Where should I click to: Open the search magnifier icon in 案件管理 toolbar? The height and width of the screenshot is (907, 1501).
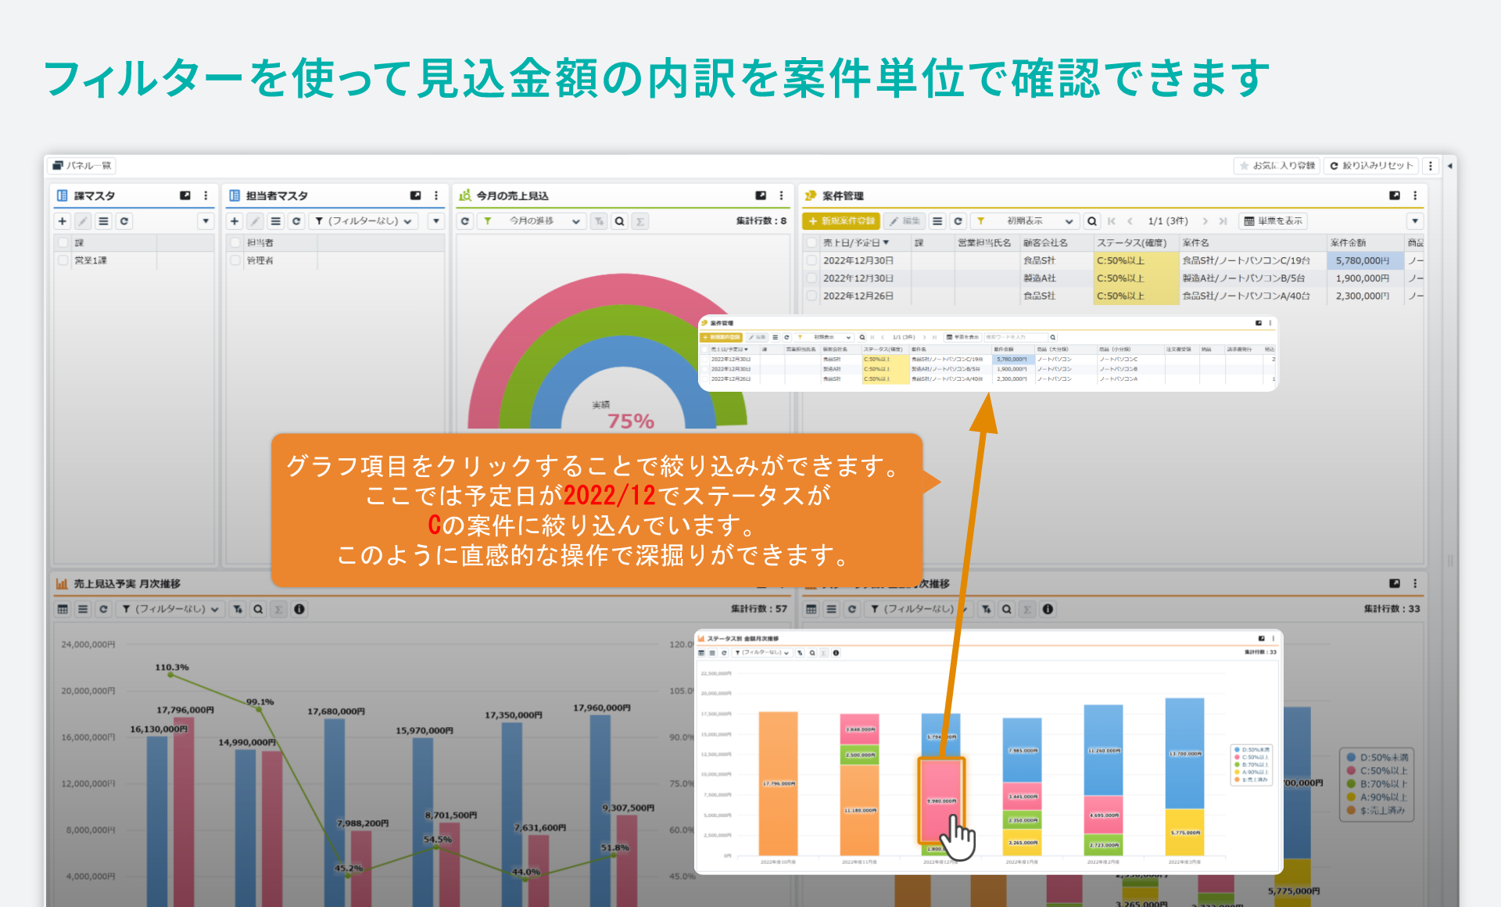pos(1091,221)
